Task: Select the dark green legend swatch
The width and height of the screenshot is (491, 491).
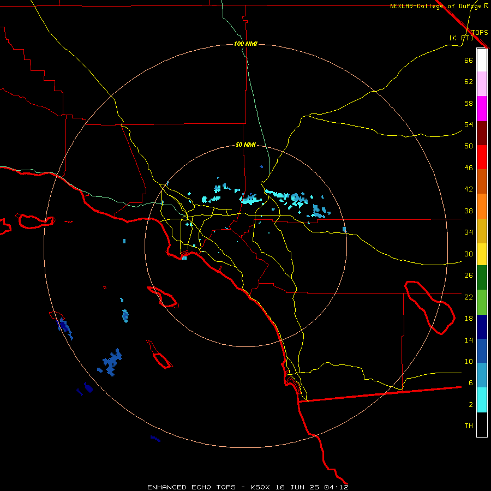Action: 482,278
